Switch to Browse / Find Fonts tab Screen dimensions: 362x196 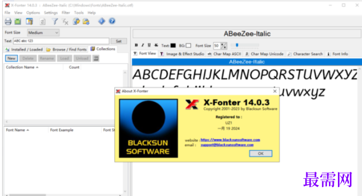[x=66, y=49]
